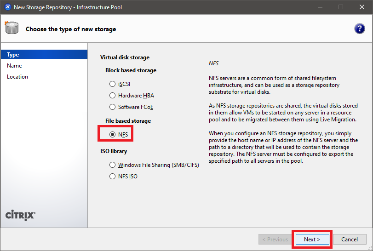Go to the Type step in sidebar
This screenshot has height=251, width=373.
tap(13, 55)
